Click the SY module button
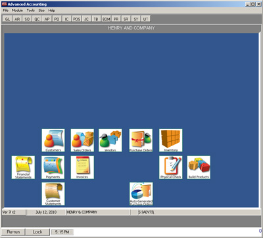 (136, 19)
